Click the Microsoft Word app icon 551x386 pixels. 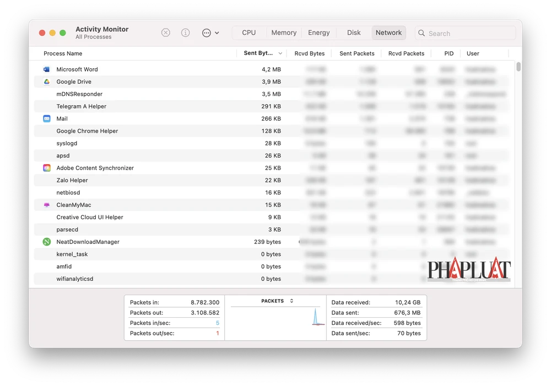tap(47, 69)
